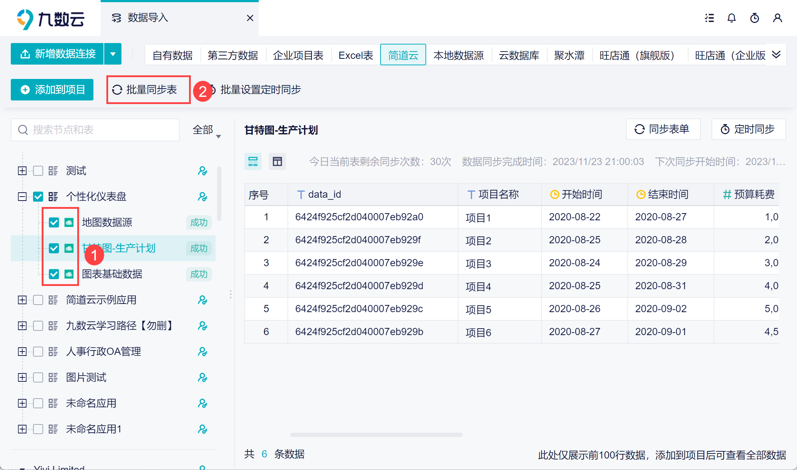Click the 添加到项目 button
Viewport: 797px width, 470px height.
52,90
